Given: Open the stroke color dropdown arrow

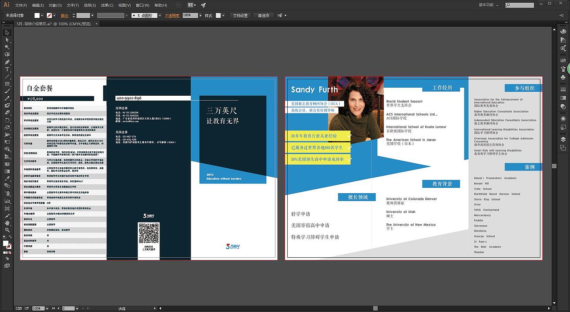Looking at the screenshot, I should pos(55,15).
